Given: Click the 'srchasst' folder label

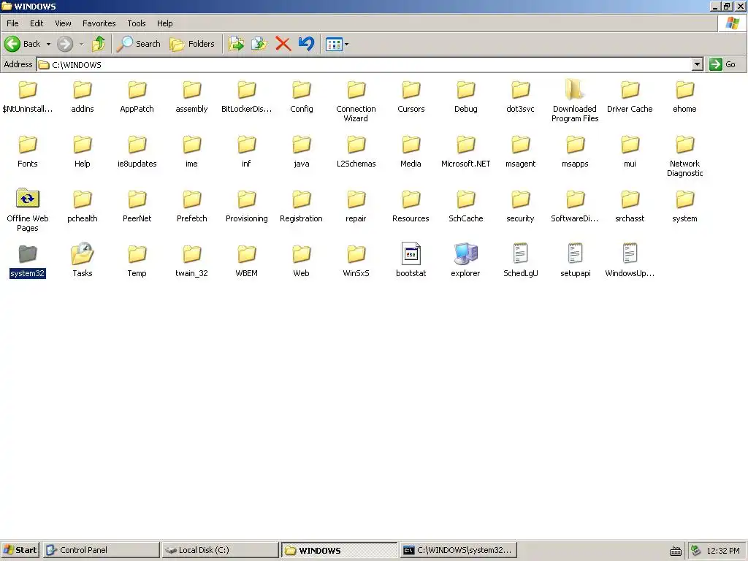Looking at the screenshot, I should point(630,218).
